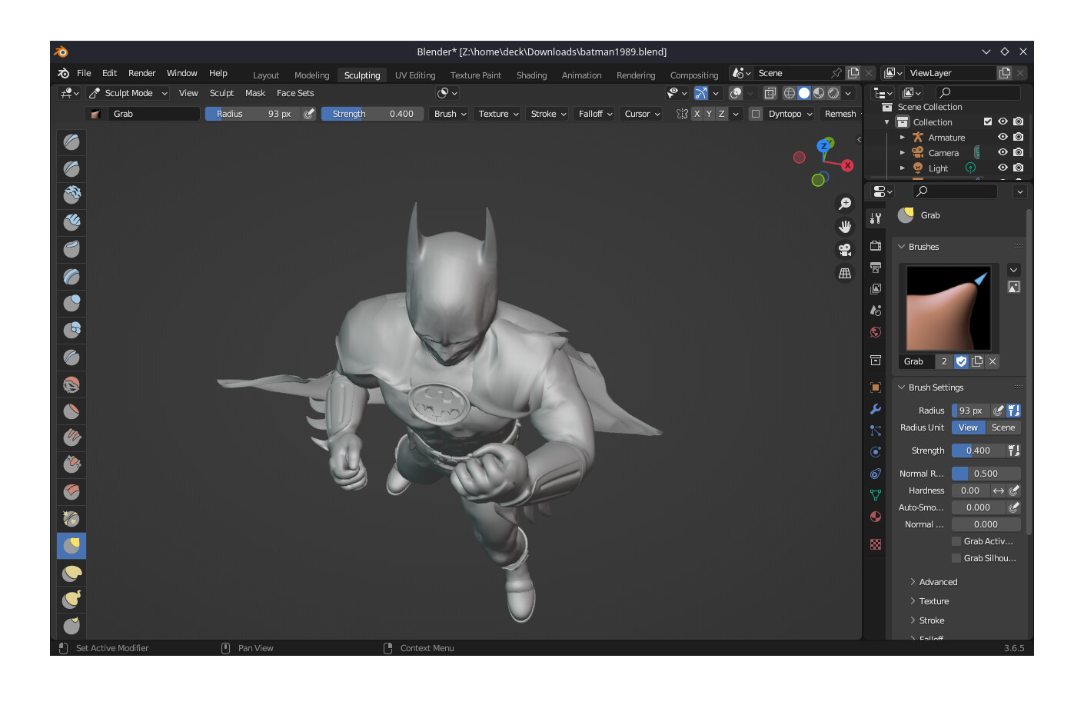Open the World properties tab
Screen dimensions: 1084x715
point(875,332)
